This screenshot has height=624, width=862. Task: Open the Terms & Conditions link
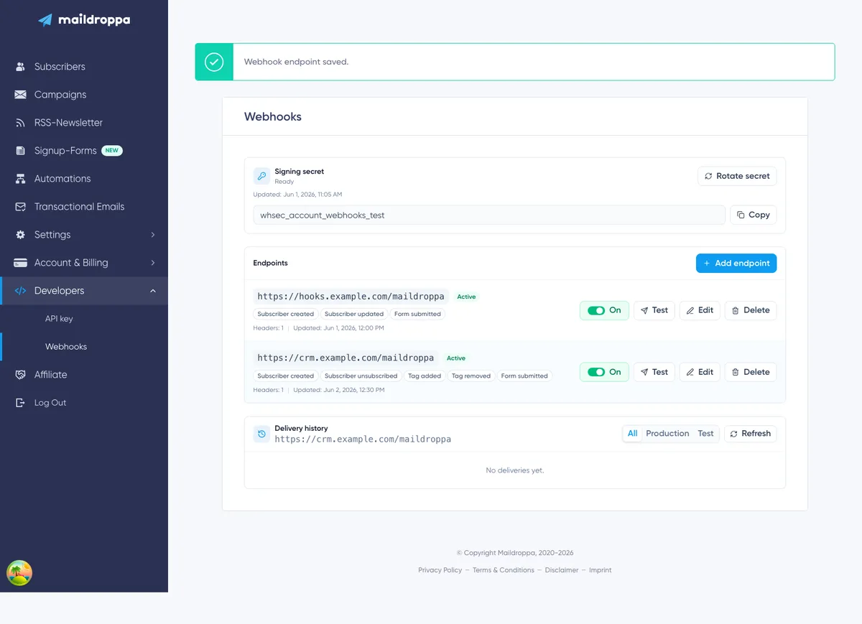504,570
